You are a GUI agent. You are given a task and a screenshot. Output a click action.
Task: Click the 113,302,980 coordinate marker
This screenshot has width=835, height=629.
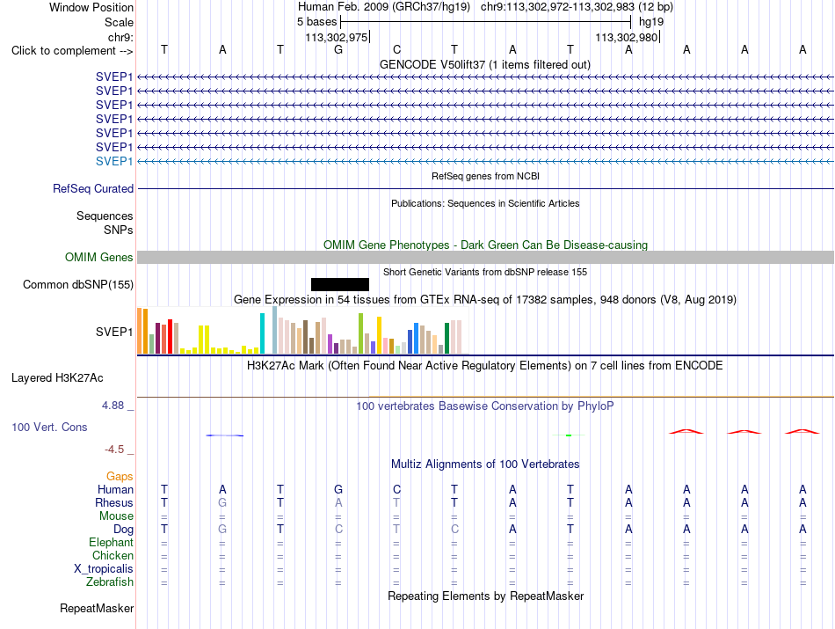click(628, 37)
